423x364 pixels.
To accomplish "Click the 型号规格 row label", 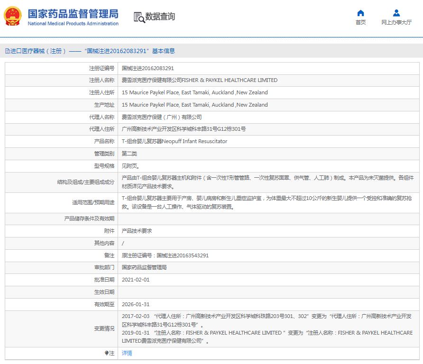I will (x=104, y=166).
